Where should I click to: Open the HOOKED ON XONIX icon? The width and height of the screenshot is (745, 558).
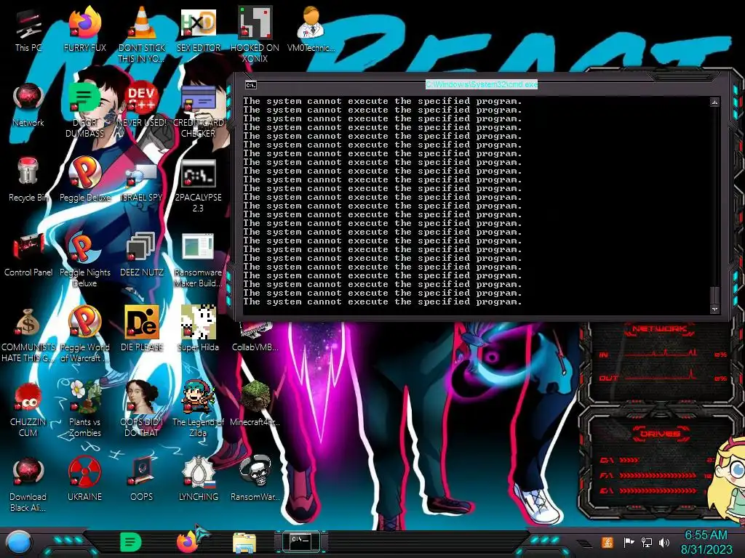point(255,34)
